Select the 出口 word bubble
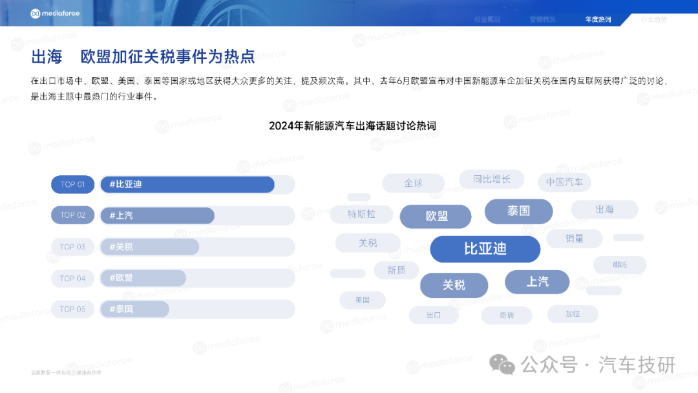 tap(434, 315)
